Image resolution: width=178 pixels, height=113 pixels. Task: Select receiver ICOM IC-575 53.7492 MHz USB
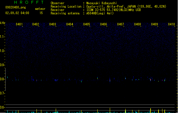click(x=113, y=10)
